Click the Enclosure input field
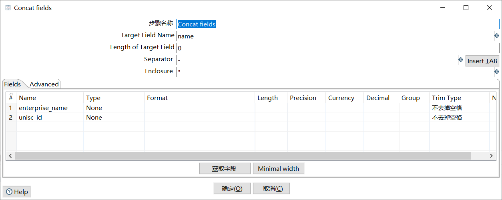This screenshot has height=200, width=502. (335, 72)
